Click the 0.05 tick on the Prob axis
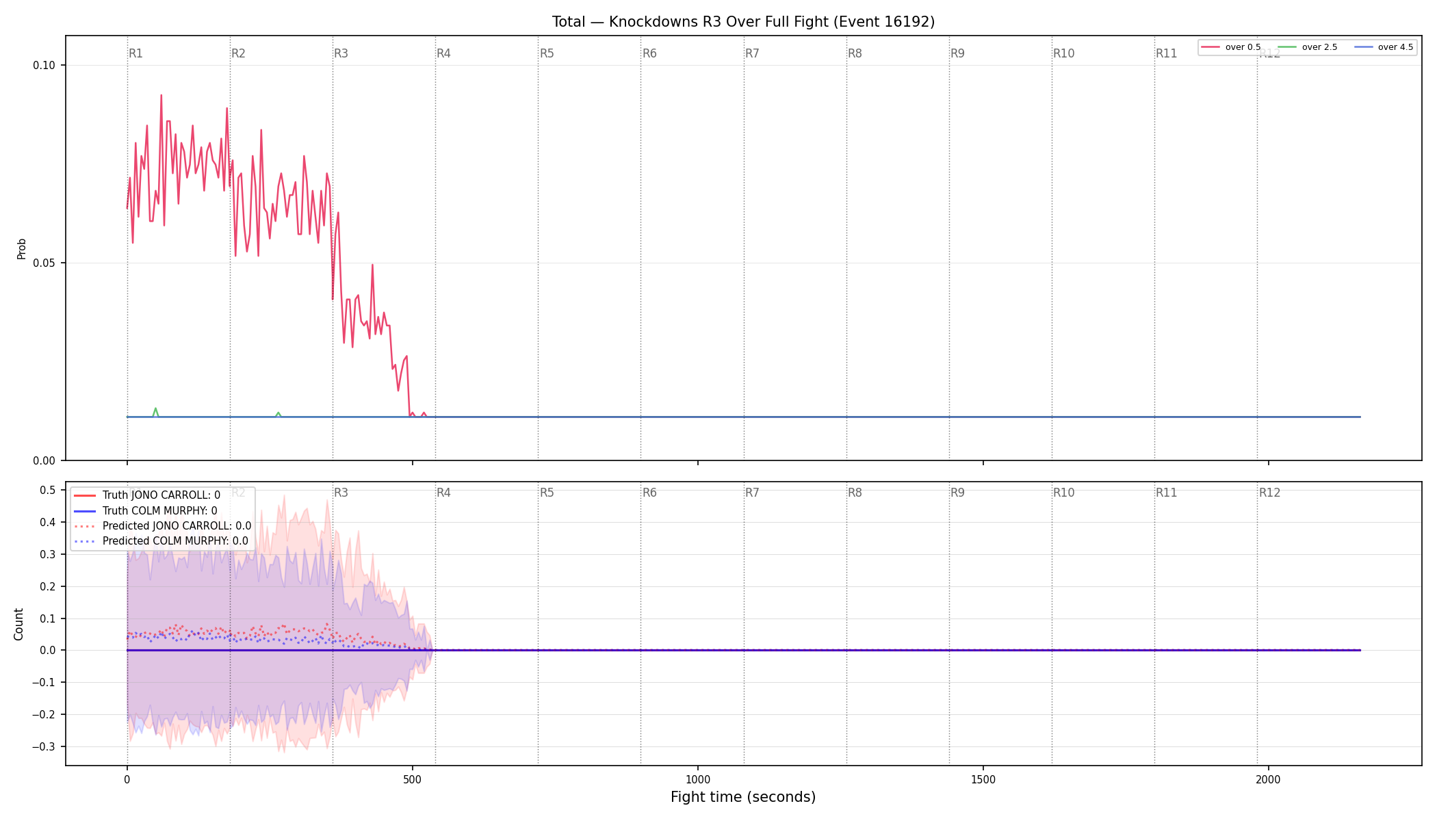Viewport: 1437px width, 821px height. click(x=44, y=263)
